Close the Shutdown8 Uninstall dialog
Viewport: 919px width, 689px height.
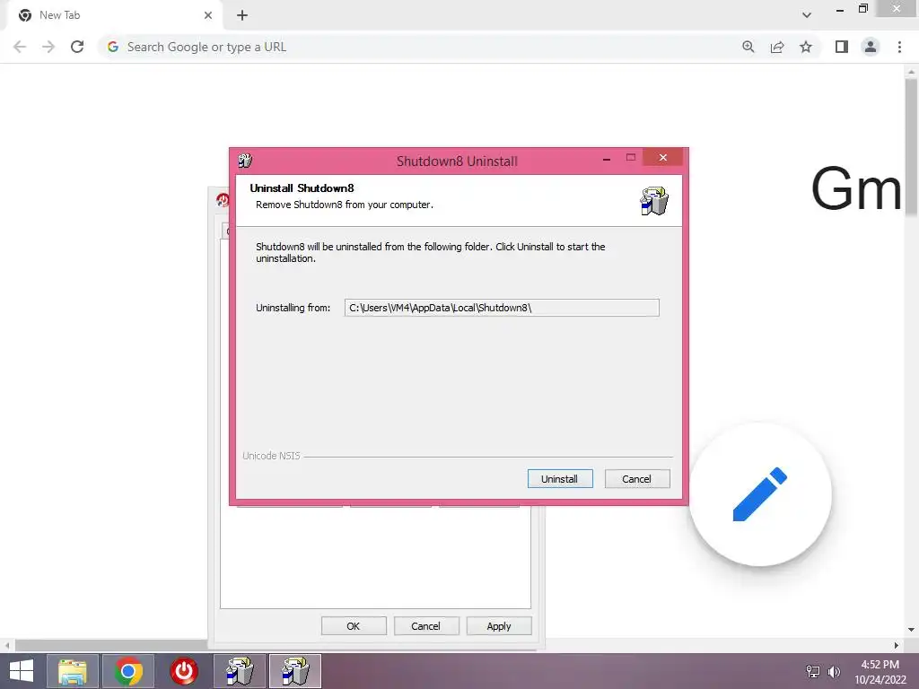[x=663, y=158]
